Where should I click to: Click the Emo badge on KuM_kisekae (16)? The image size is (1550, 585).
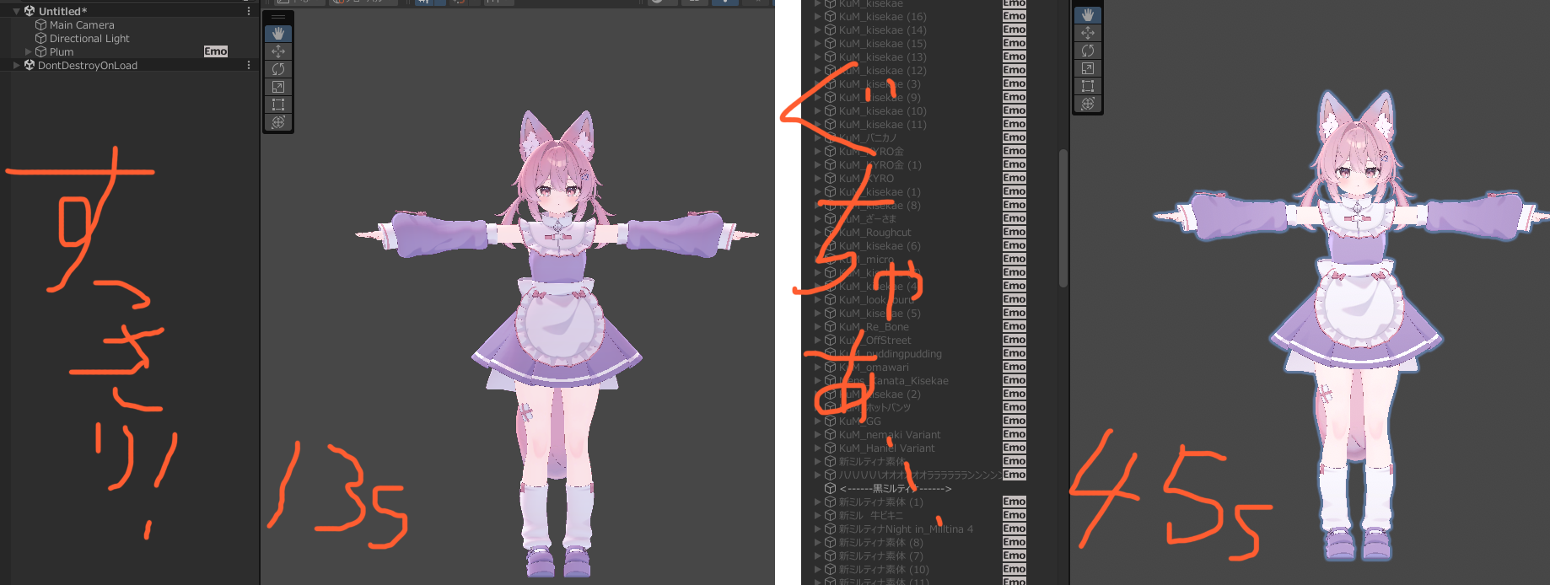tap(1014, 16)
